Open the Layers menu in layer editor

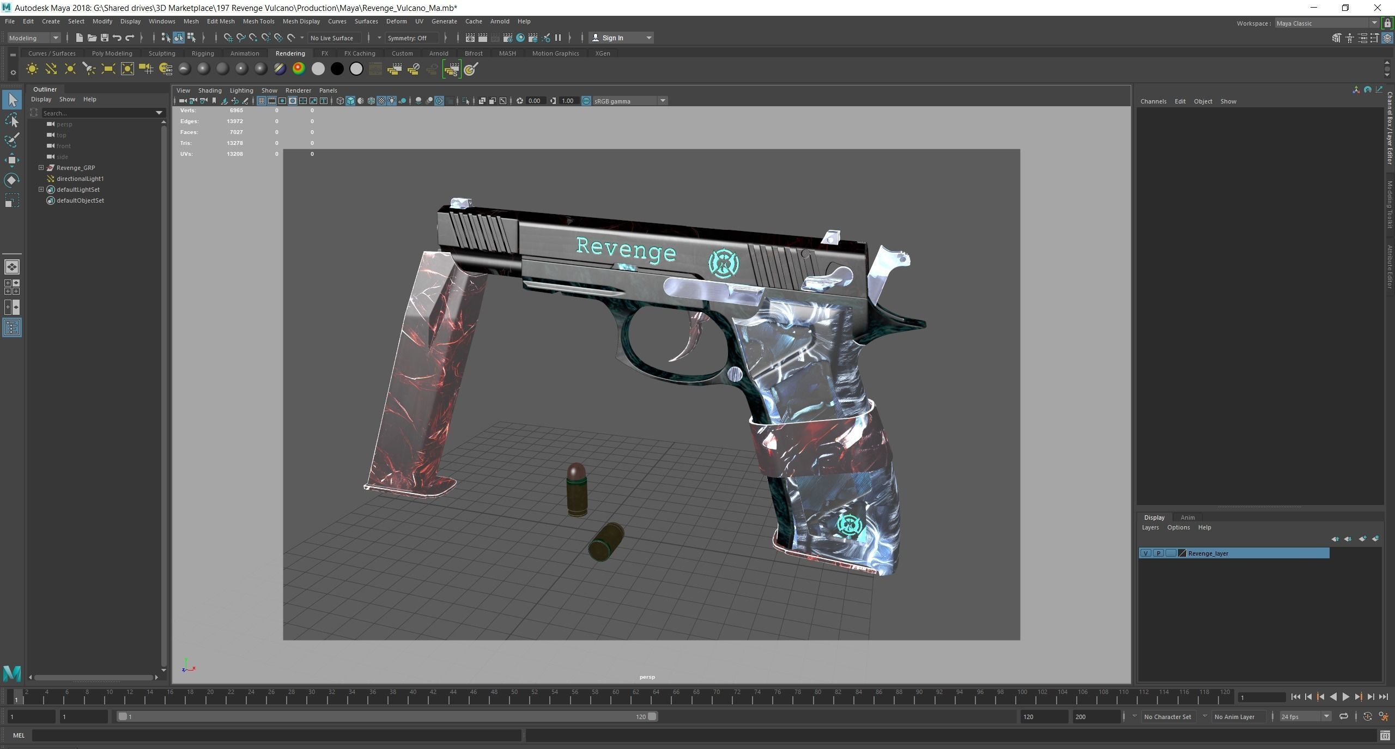click(x=1150, y=527)
